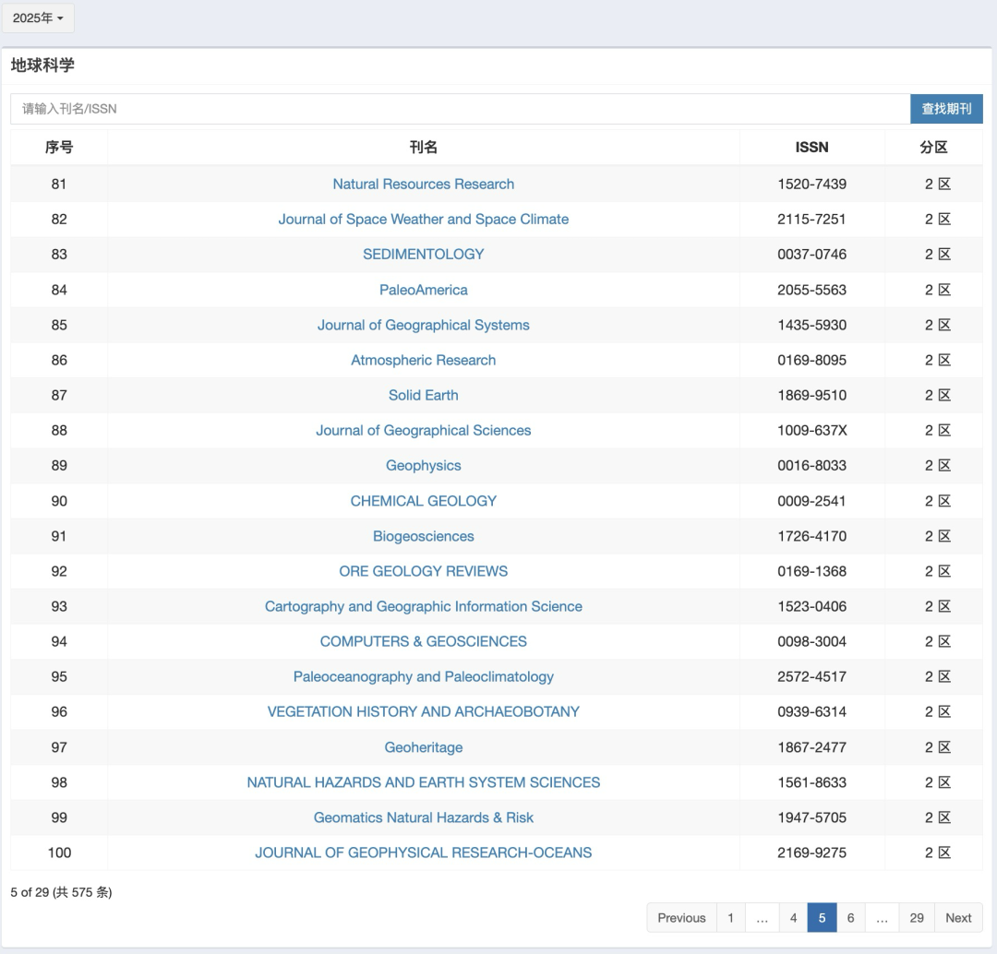Click the ISSN value 2169-9275

point(812,853)
